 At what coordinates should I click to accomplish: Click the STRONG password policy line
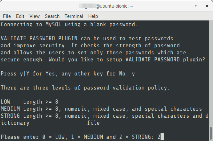point(105,119)
